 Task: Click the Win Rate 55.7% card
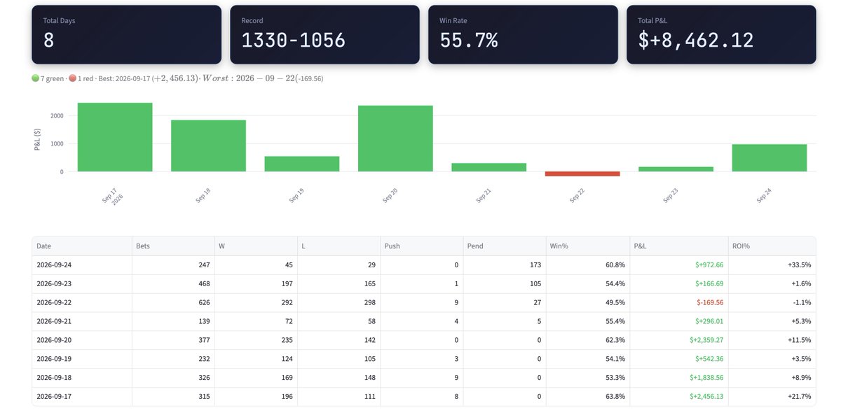click(523, 35)
